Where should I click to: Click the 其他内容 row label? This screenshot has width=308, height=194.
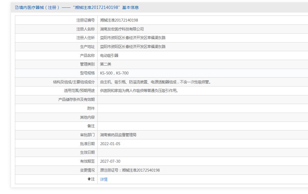[x=87, y=117]
